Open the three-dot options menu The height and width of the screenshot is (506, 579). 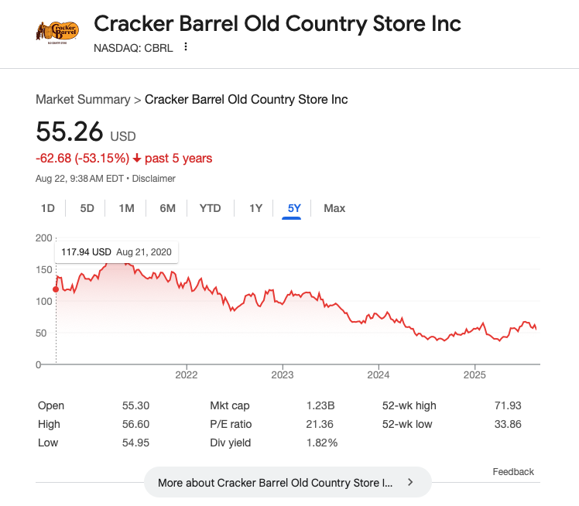pyautogui.click(x=186, y=47)
